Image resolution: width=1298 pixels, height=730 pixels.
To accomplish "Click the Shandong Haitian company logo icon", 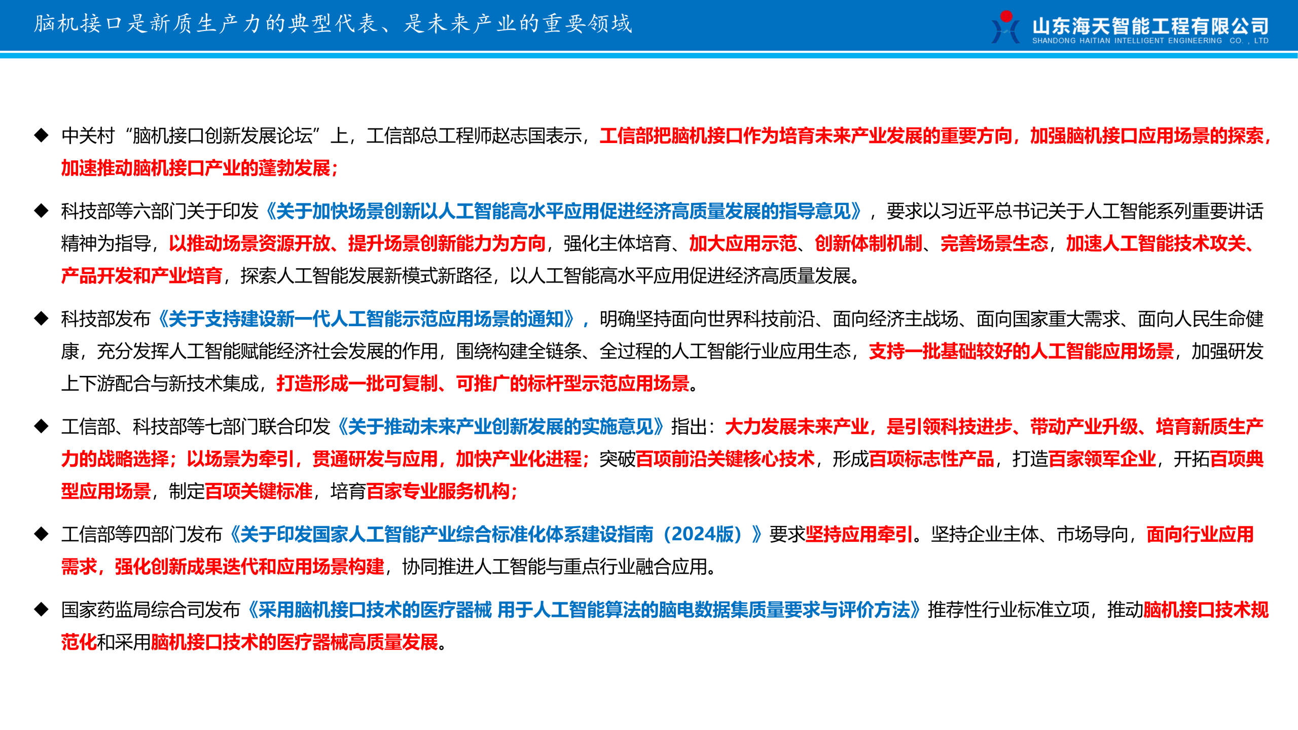I will (x=1006, y=27).
